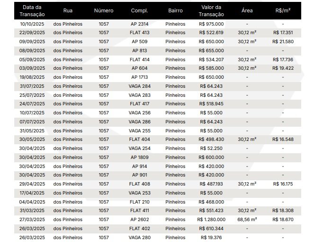Select the date "19/08/2025"

32,77
